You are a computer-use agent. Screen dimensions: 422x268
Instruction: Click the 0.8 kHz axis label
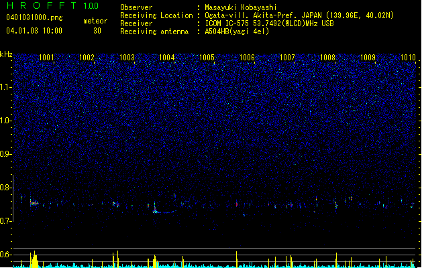6,188
